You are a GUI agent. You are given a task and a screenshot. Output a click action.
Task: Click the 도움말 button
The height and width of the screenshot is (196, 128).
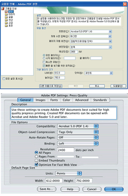tap(118, 86)
